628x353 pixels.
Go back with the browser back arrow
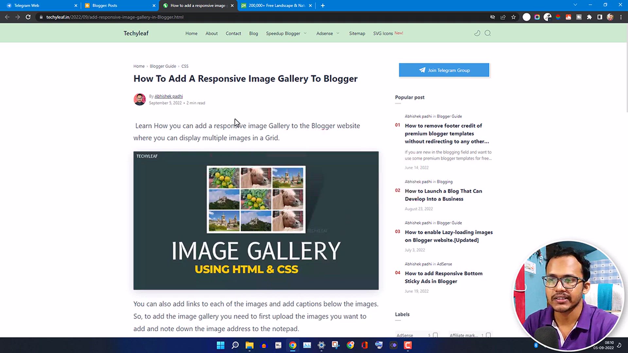point(7,17)
